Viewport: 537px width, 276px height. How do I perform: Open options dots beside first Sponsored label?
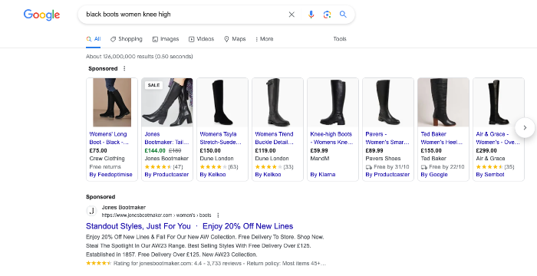(124, 68)
